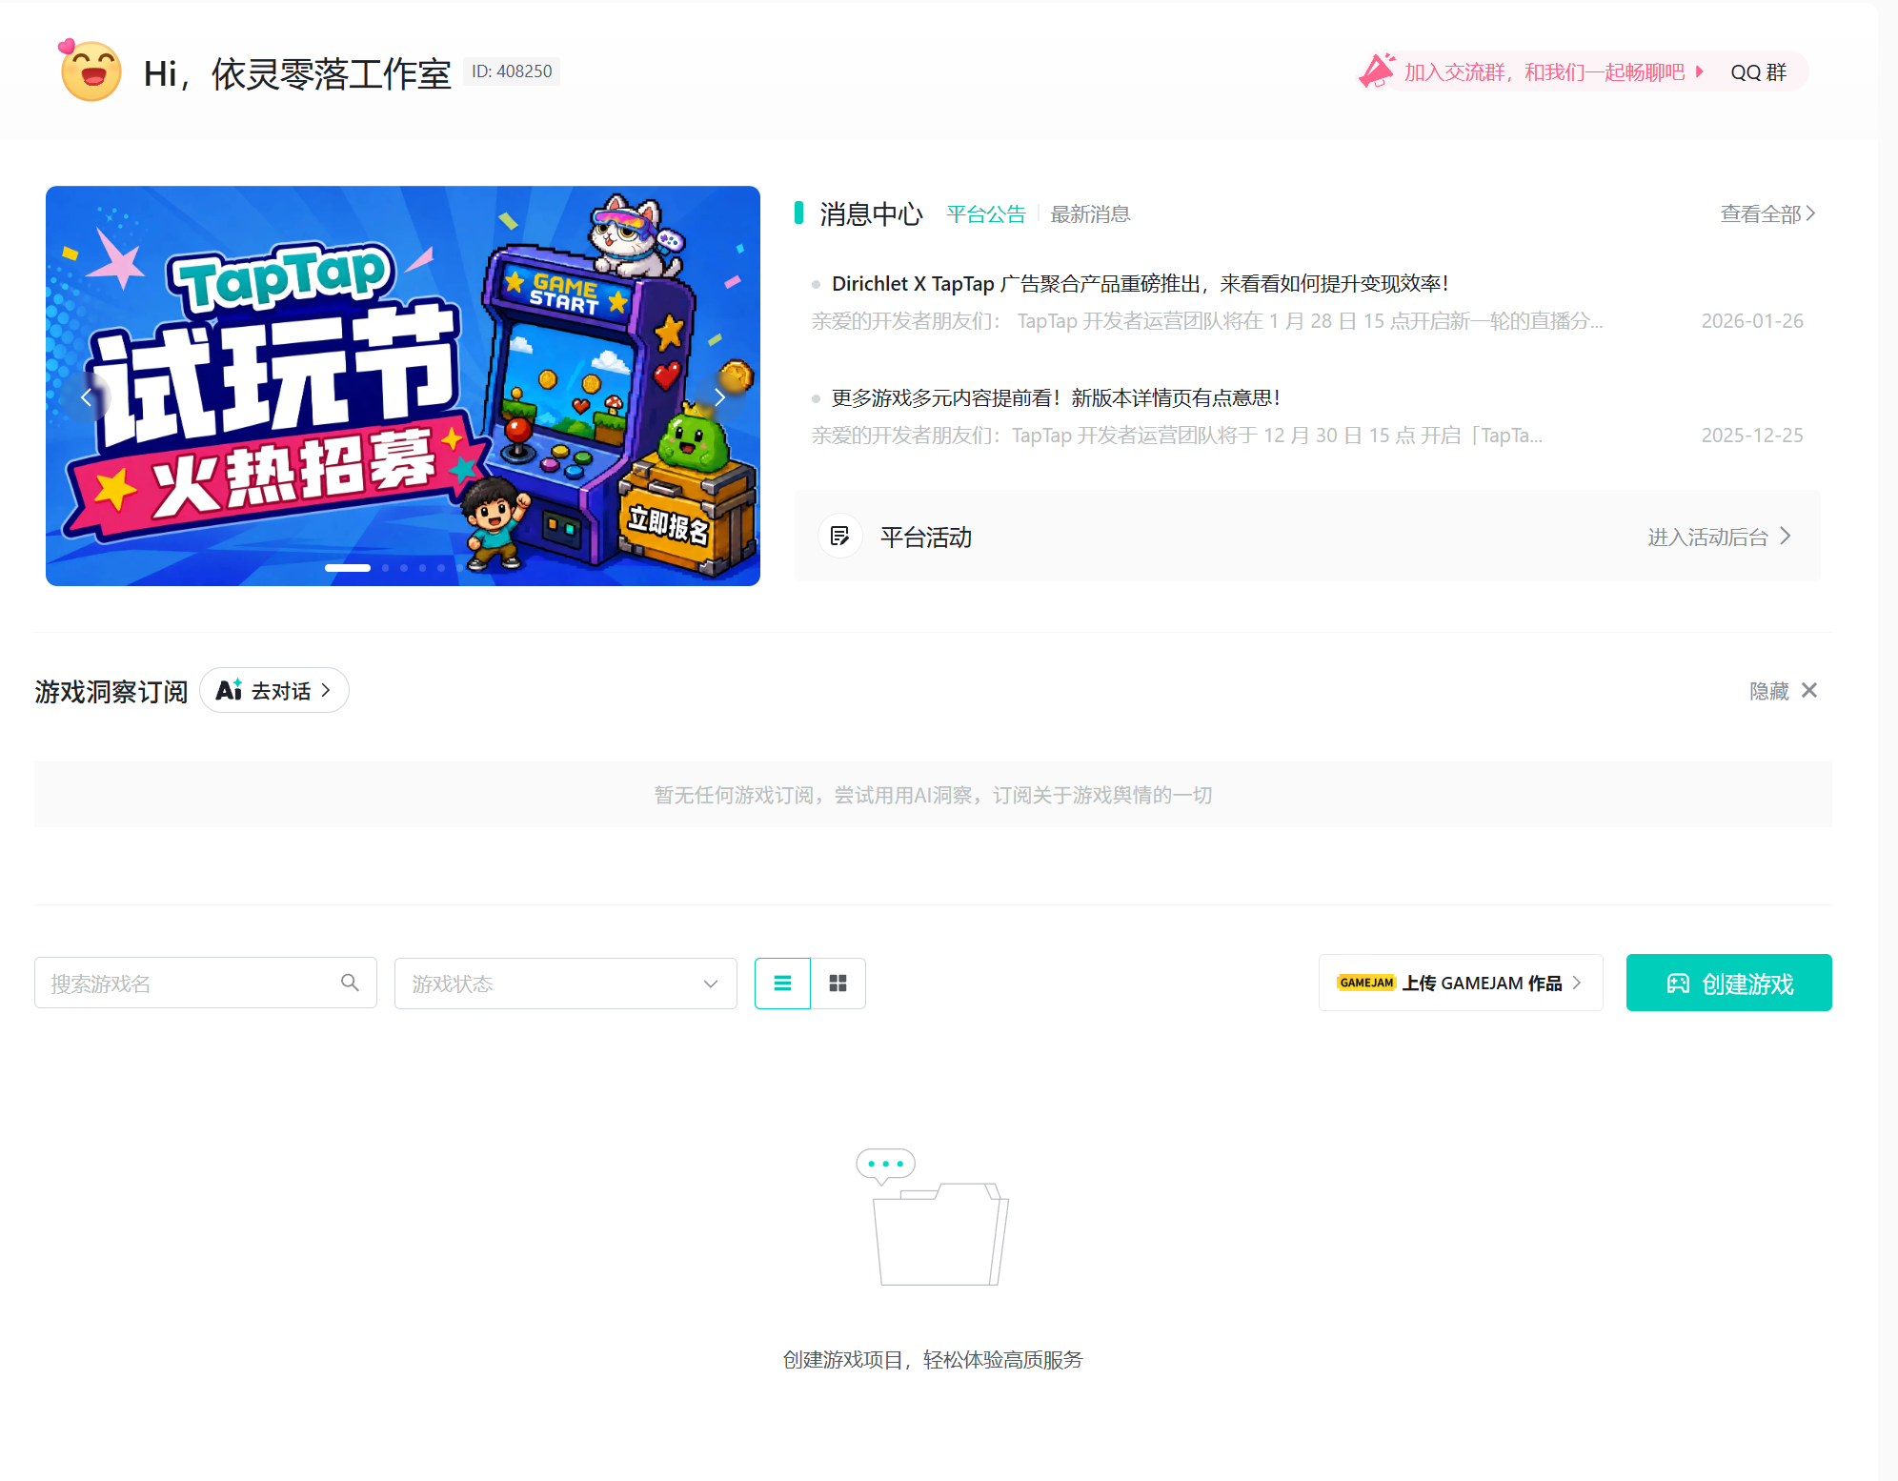Switch to list view

[782, 983]
